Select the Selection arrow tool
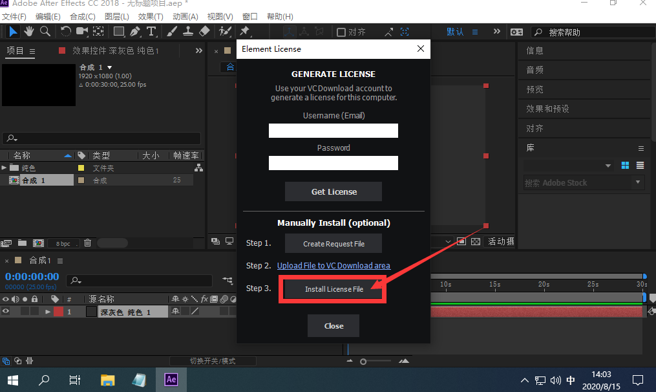656x392 pixels. coord(13,32)
